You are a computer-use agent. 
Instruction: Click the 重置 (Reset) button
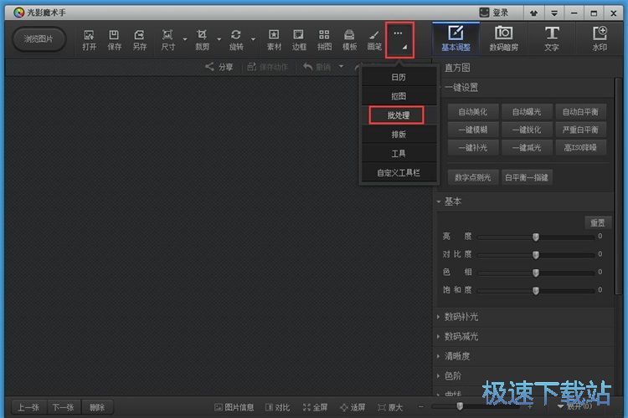(598, 223)
